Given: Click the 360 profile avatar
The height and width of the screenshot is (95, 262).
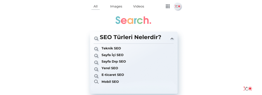Looking at the screenshot, I should coord(178,6).
